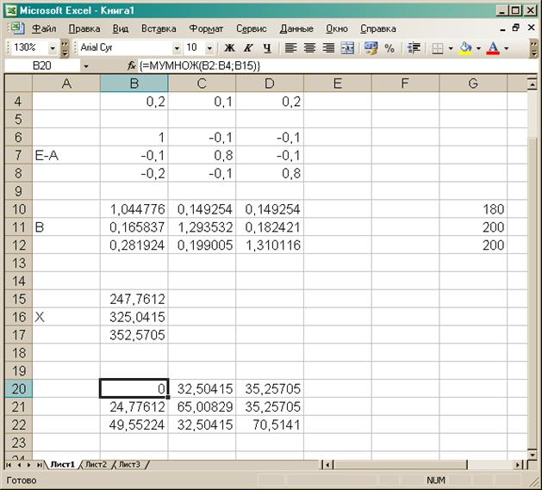Select row 10 header

coord(19,209)
